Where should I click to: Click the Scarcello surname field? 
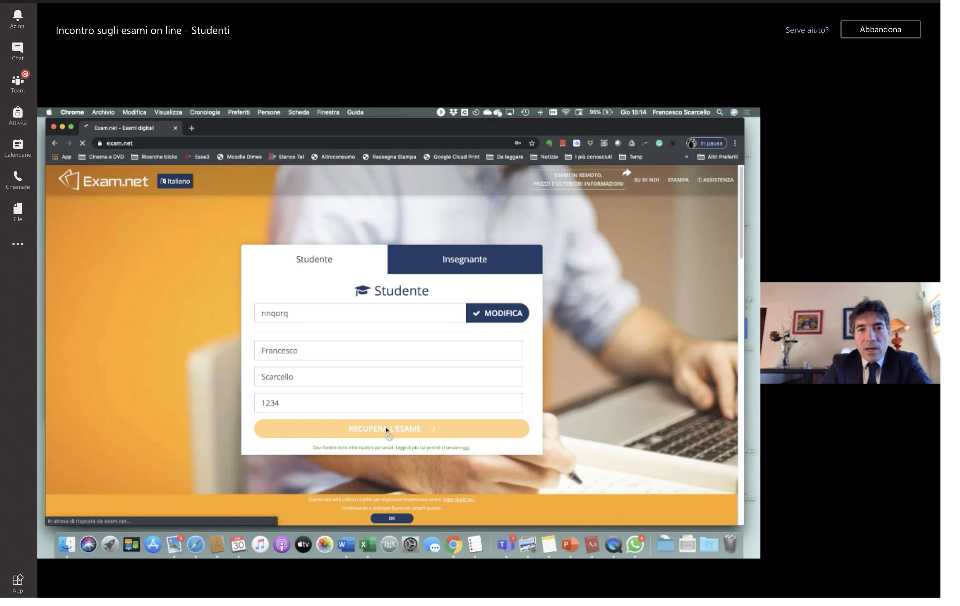pos(388,377)
